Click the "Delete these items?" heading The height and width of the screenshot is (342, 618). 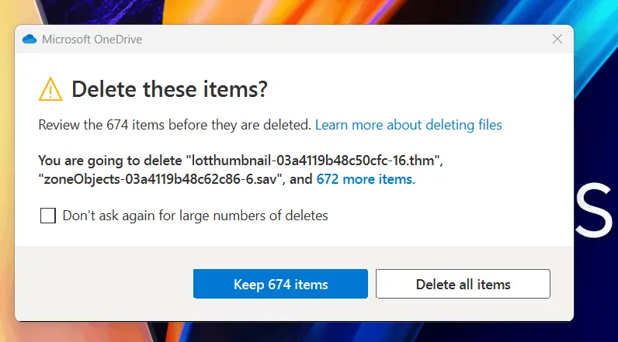coord(169,90)
